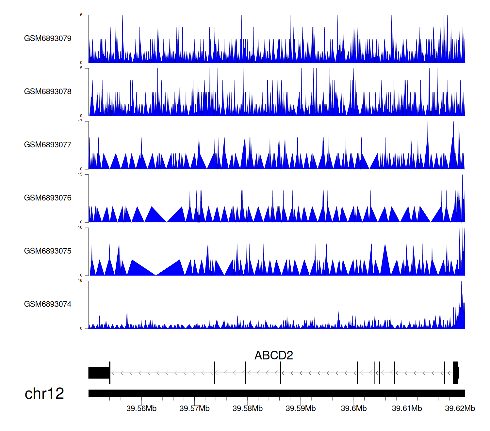Click the 39.56Mb axis tick label
Viewport: 490px width, 431px height.
141,408
